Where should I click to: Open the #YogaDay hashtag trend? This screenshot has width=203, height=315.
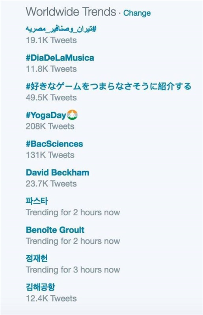point(46,115)
